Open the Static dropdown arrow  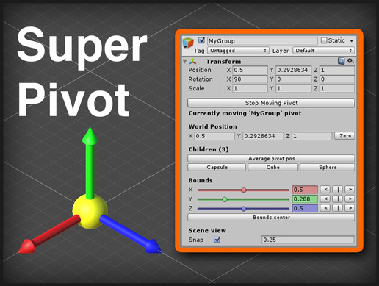[x=352, y=40]
